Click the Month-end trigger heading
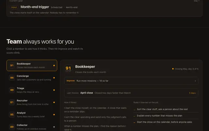Screen dimensions: 209x131 (x=35, y=7)
